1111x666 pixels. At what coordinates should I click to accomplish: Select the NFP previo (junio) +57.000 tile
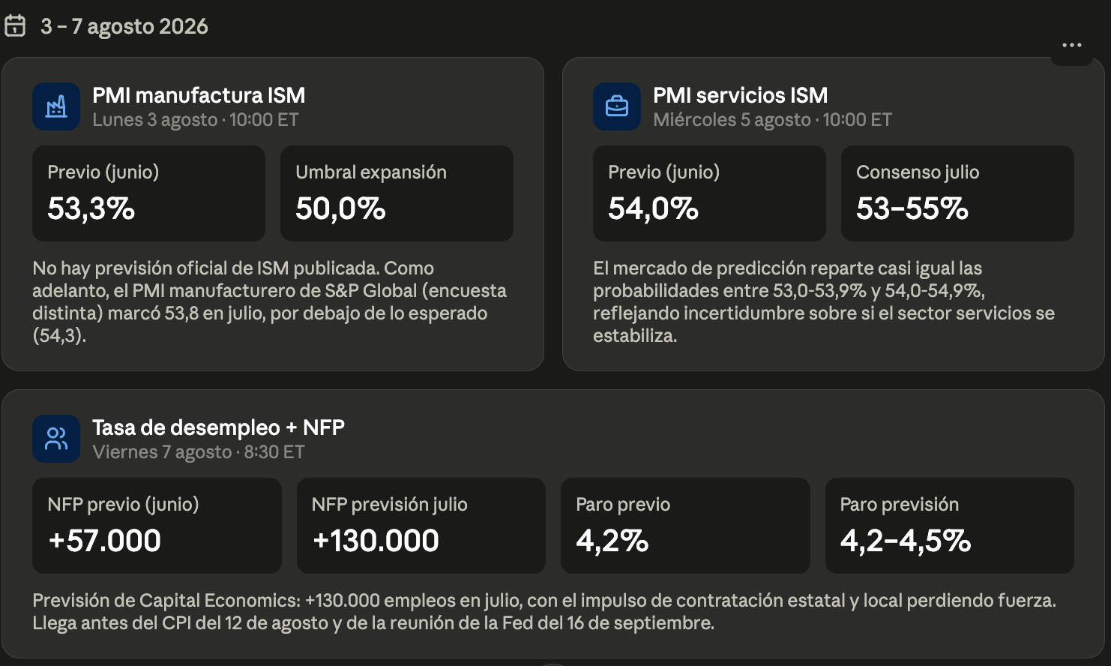[157, 526]
